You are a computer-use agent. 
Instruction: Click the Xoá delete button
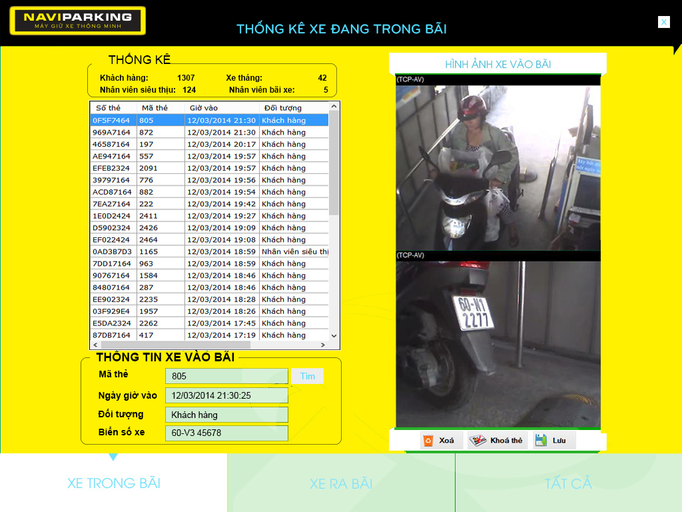(x=441, y=441)
